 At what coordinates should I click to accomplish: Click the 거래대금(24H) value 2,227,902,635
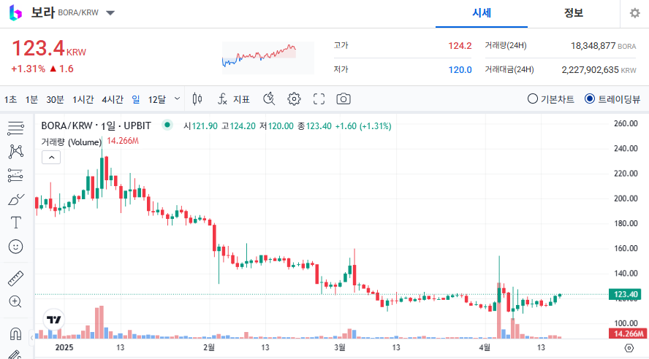click(591, 70)
